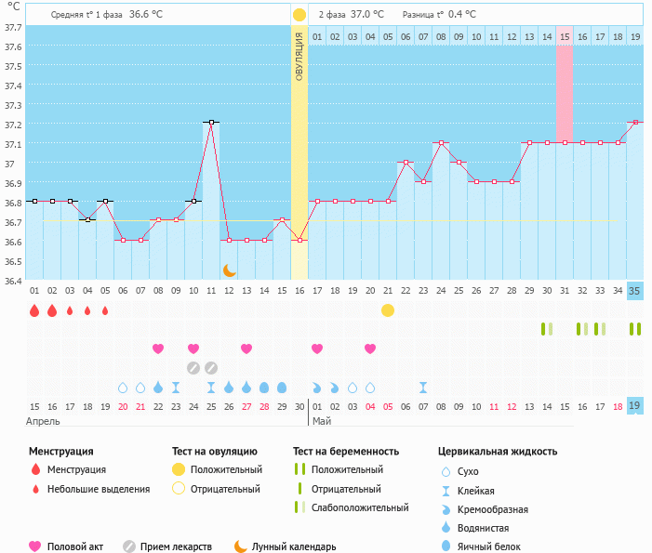
Task: Click the yellow ovulation sun icon at top
Action: pyautogui.click(x=299, y=15)
